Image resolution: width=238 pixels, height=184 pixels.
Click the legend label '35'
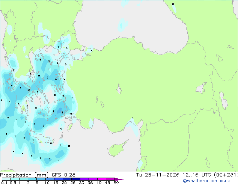click(x=90, y=182)
